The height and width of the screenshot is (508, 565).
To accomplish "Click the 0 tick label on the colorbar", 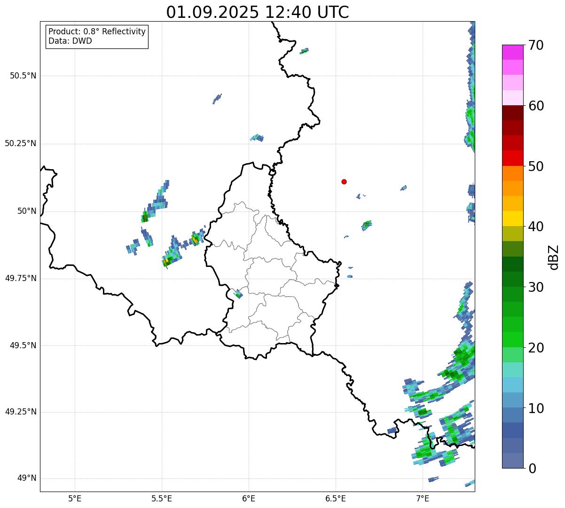I will 531,469.
